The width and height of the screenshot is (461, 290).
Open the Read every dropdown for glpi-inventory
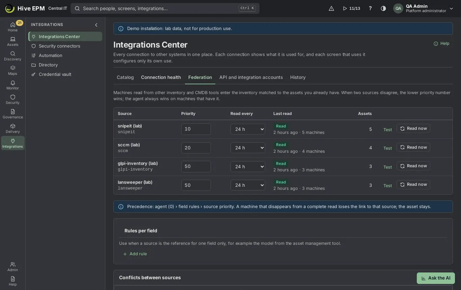[x=248, y=167]
